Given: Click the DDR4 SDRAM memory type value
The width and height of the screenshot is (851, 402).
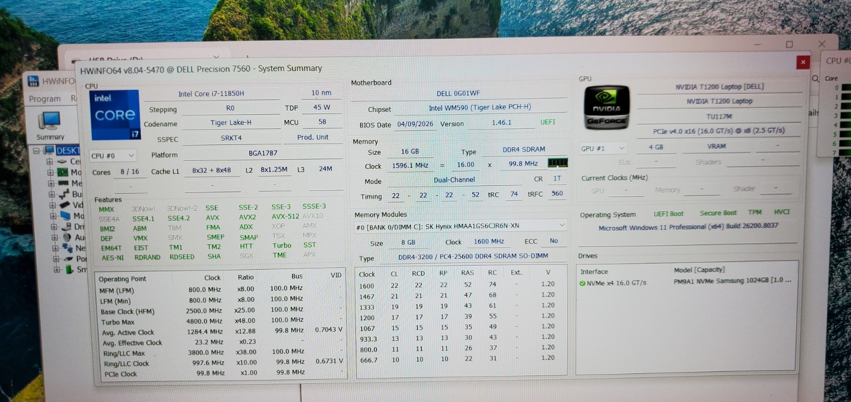Looking at the screenshot, I should click(x=524, y=150).
